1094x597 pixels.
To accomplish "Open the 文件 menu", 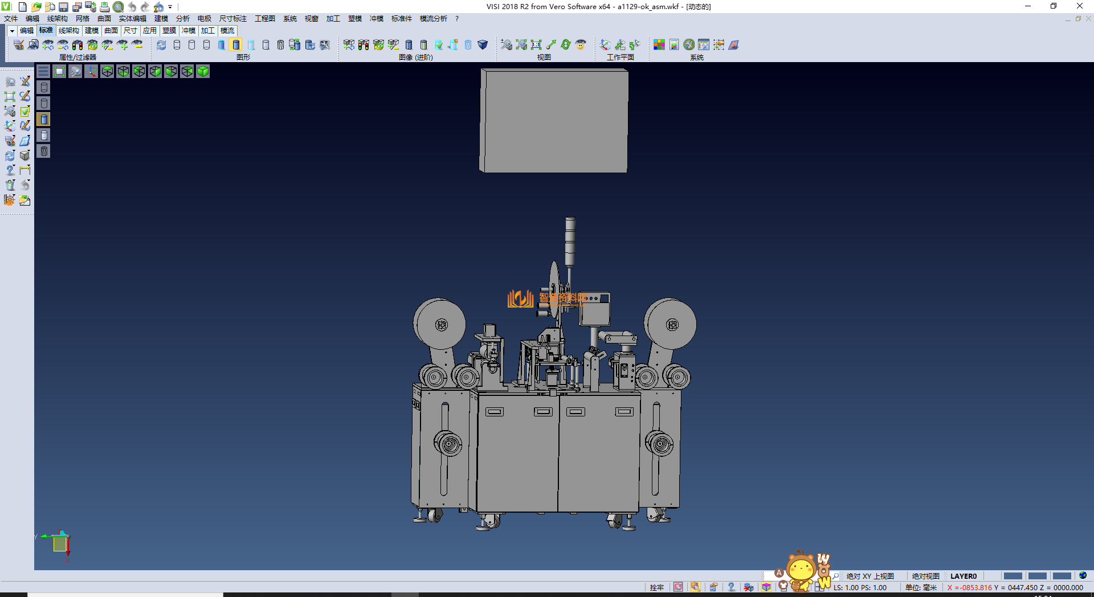I will pyautogui.click(x=11, y=19).
